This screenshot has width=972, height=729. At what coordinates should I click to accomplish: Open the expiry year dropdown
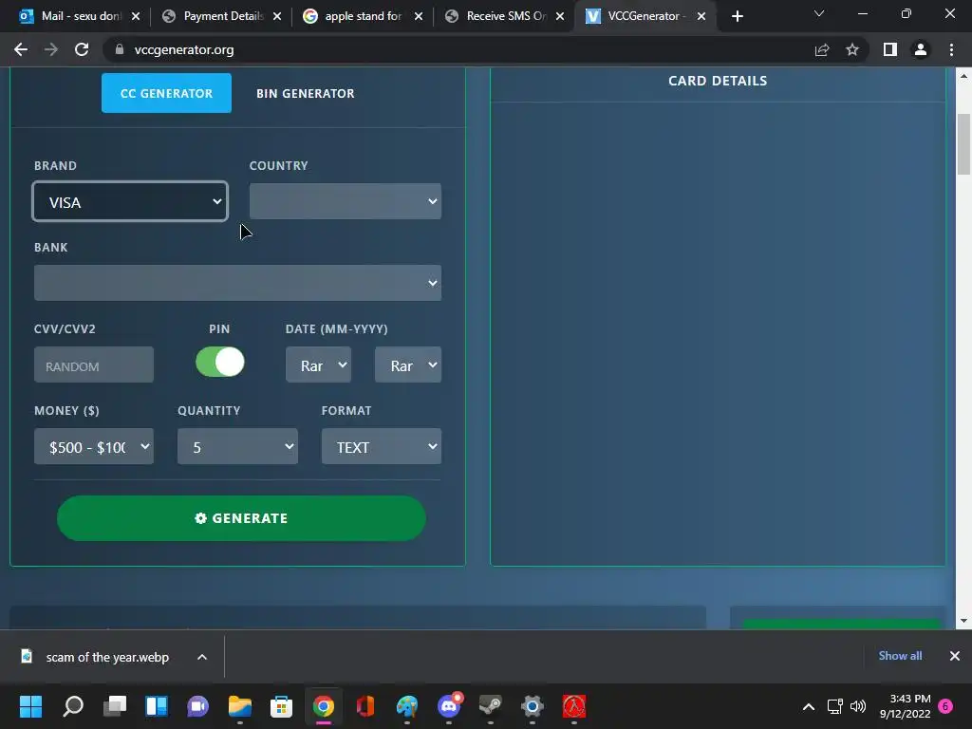[408, 364]
